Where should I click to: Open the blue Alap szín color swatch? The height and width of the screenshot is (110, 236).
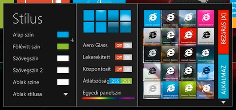(63, 35)
